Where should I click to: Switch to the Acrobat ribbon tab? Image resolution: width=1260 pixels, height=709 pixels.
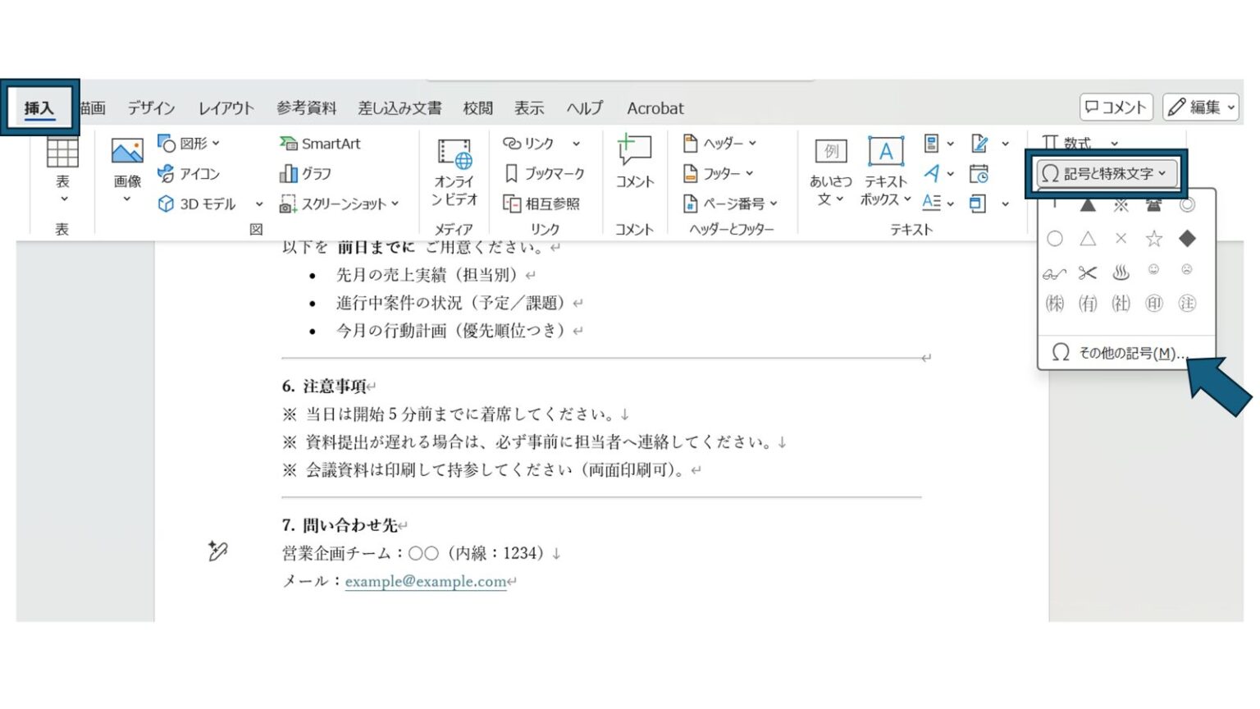click(654, 107)
